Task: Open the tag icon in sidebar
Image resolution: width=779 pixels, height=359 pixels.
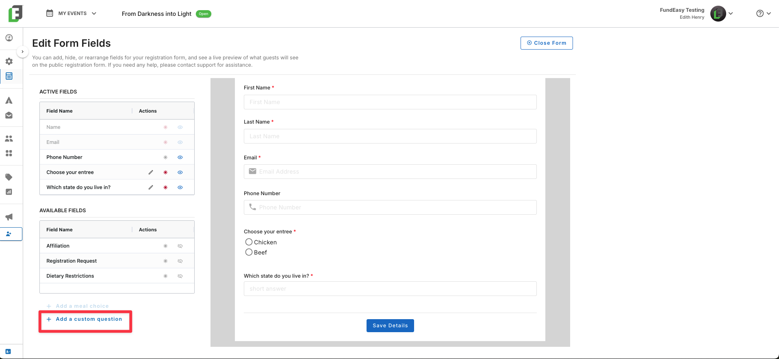Action: (x=9, y=177)
